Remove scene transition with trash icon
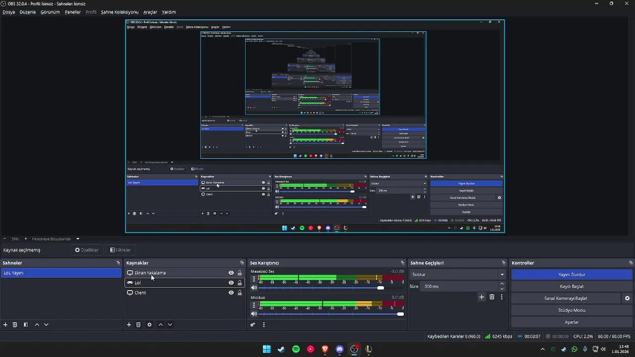This screenshot has width=635, height=357. [492, 297]
